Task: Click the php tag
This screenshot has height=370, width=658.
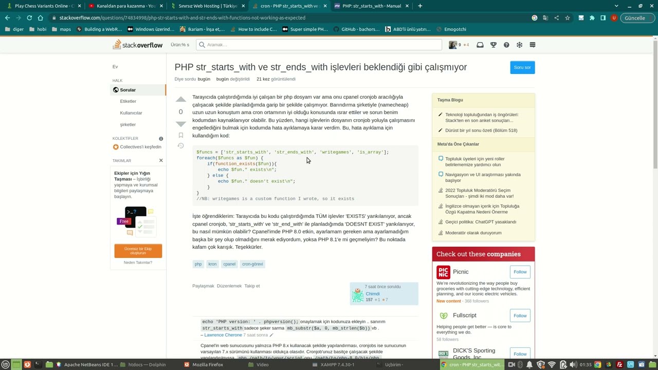Action: (x=198, y=264)
